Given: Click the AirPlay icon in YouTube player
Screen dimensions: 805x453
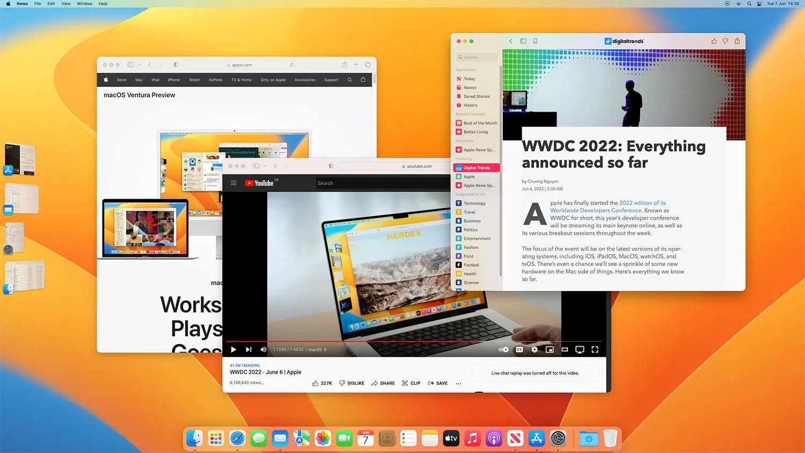Looking at the screenshot, I should 580,349.
